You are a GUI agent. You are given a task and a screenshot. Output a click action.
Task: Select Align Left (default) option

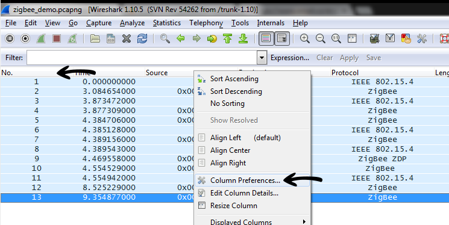click(252, 138)
